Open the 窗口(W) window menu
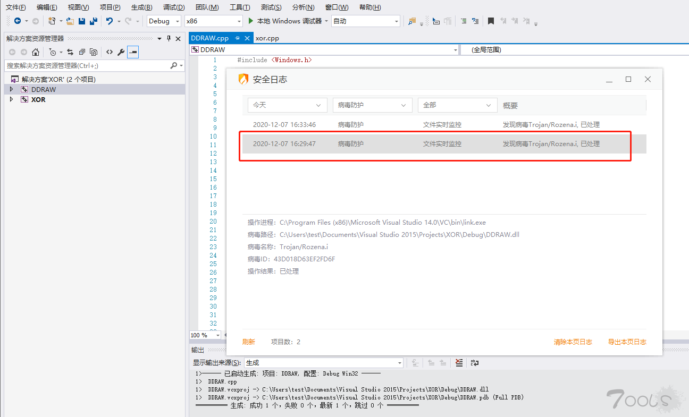The height and width of the screenshot is (417, 689). pos(337,7)
